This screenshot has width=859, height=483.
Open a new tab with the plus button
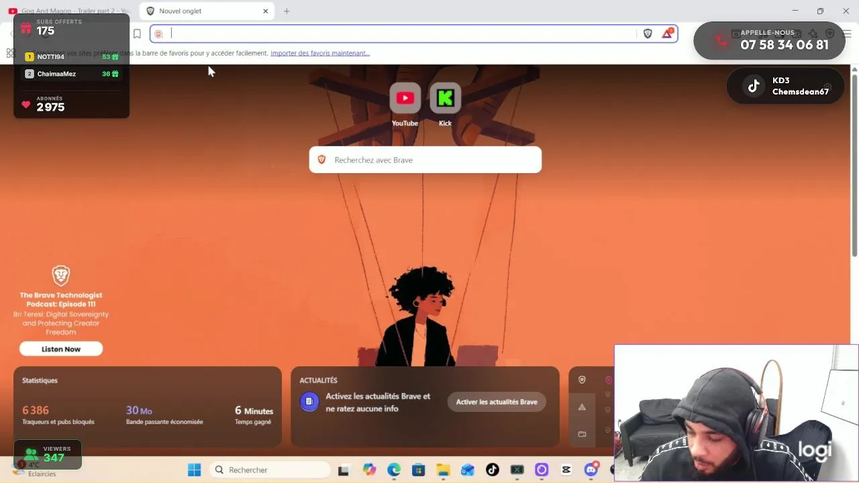287,11
